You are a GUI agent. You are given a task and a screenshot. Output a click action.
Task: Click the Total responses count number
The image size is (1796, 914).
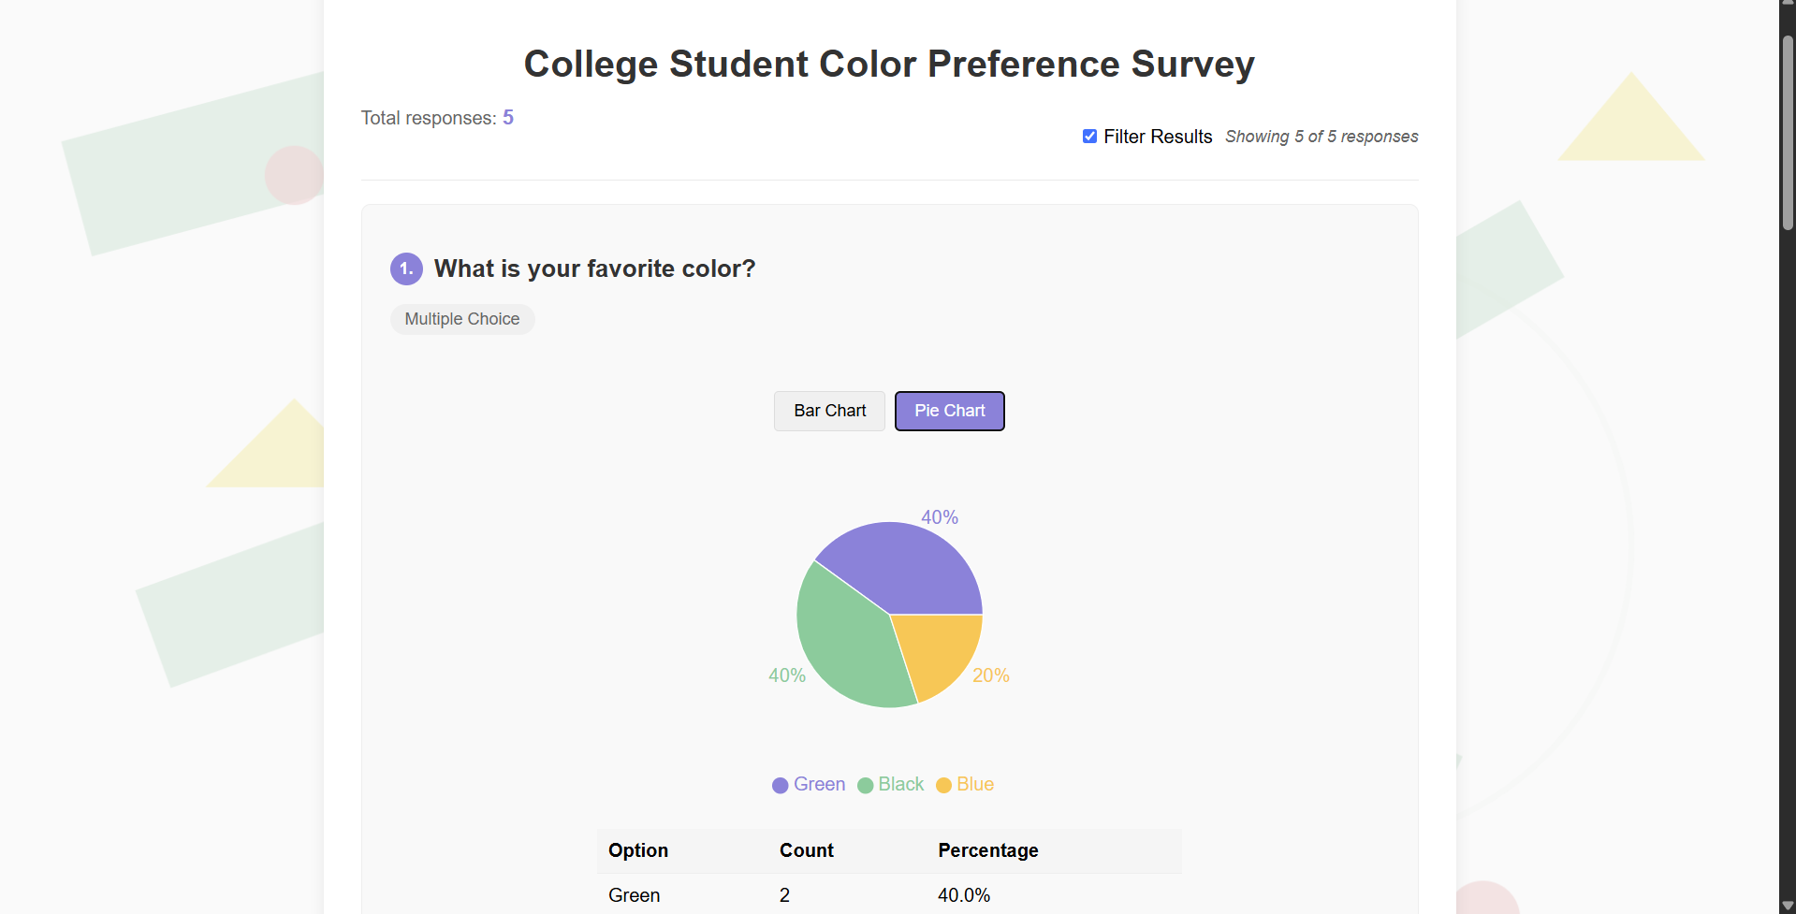coord(508,118)
